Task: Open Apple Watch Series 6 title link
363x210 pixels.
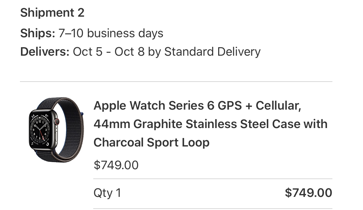Action: (x=210, y=124)
